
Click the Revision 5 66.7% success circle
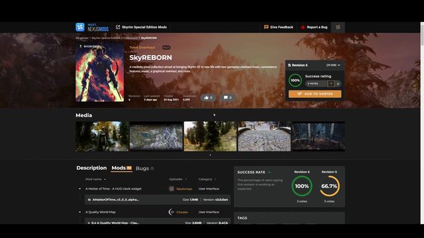pos(329,186)
